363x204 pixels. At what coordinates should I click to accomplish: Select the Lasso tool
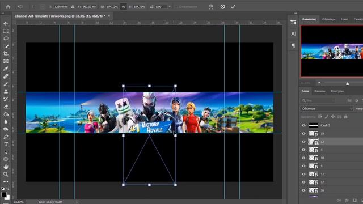6,39
